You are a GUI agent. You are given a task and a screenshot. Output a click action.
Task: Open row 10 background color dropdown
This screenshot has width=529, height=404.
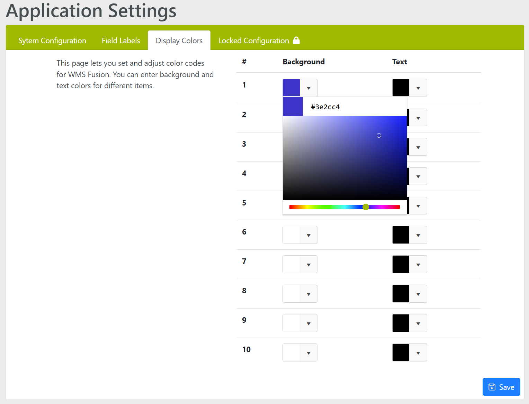(308, 352)
